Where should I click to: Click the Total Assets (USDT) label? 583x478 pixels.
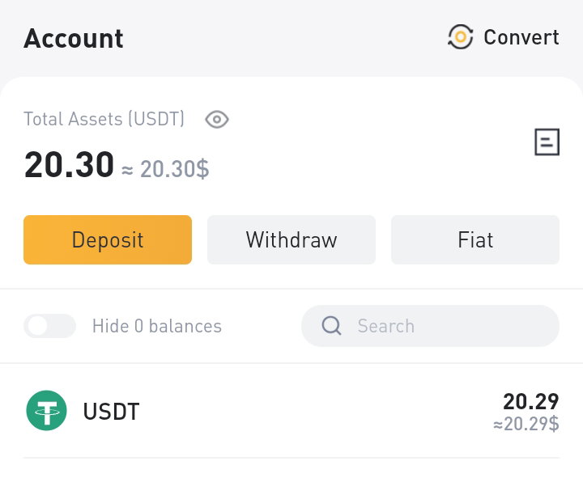tap(104, 119)
